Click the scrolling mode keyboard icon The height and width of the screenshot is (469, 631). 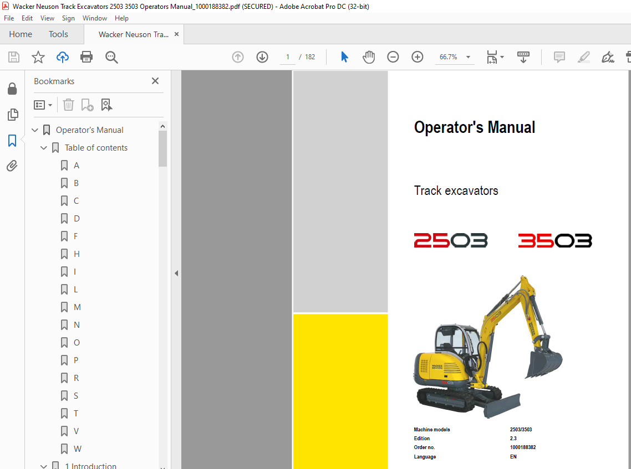(523, 57)
